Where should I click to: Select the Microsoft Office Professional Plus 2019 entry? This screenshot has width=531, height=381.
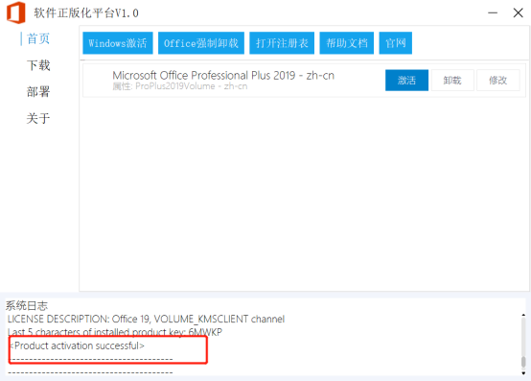[304, 81]
